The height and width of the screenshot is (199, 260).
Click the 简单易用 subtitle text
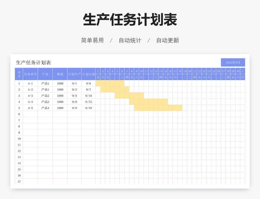(92, 41)
